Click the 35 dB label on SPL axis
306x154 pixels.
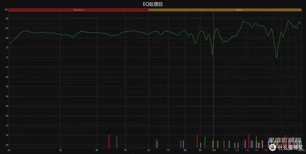point(7,126)
